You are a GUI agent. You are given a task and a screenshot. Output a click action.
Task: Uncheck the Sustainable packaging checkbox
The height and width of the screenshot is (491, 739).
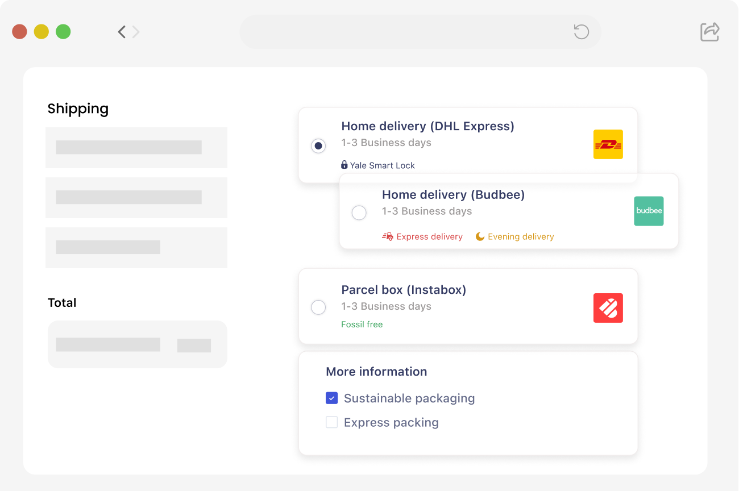pos(331,398)
